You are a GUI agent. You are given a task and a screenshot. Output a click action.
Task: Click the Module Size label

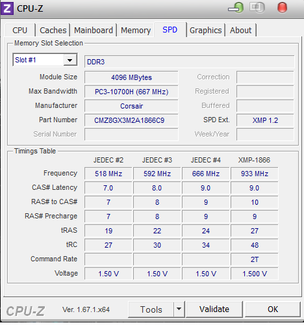(58, 77)
